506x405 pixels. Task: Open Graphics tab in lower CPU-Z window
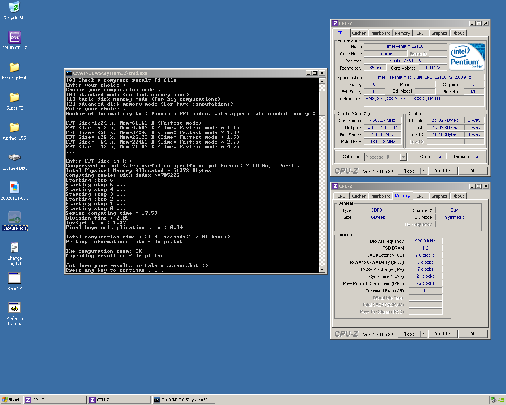pos(440,196)
